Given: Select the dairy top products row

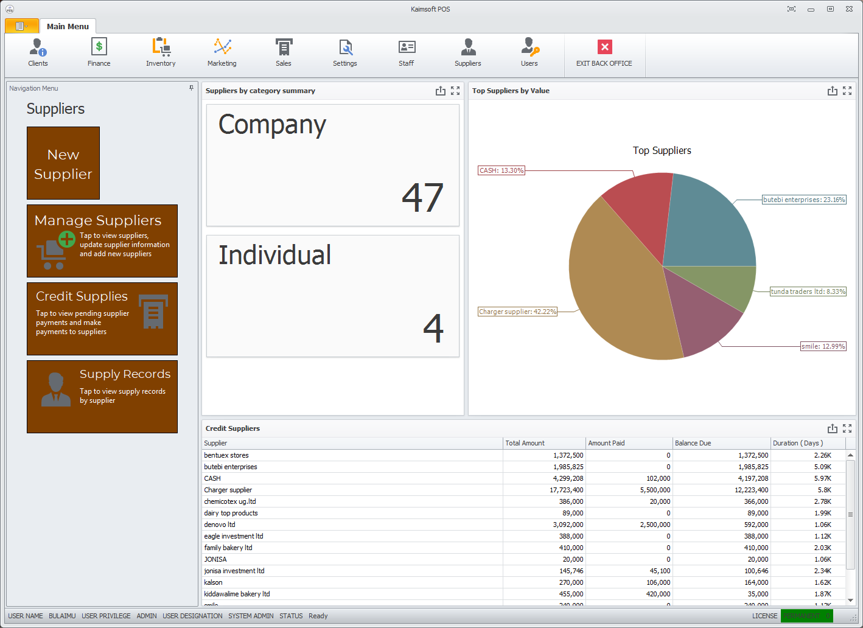Looking at the screenshot, I should tap(523, 513).
